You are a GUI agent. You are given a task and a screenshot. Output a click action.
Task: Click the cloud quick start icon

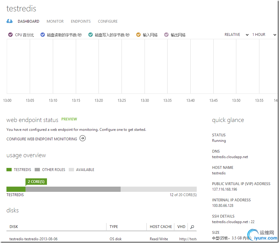(10, 21)
